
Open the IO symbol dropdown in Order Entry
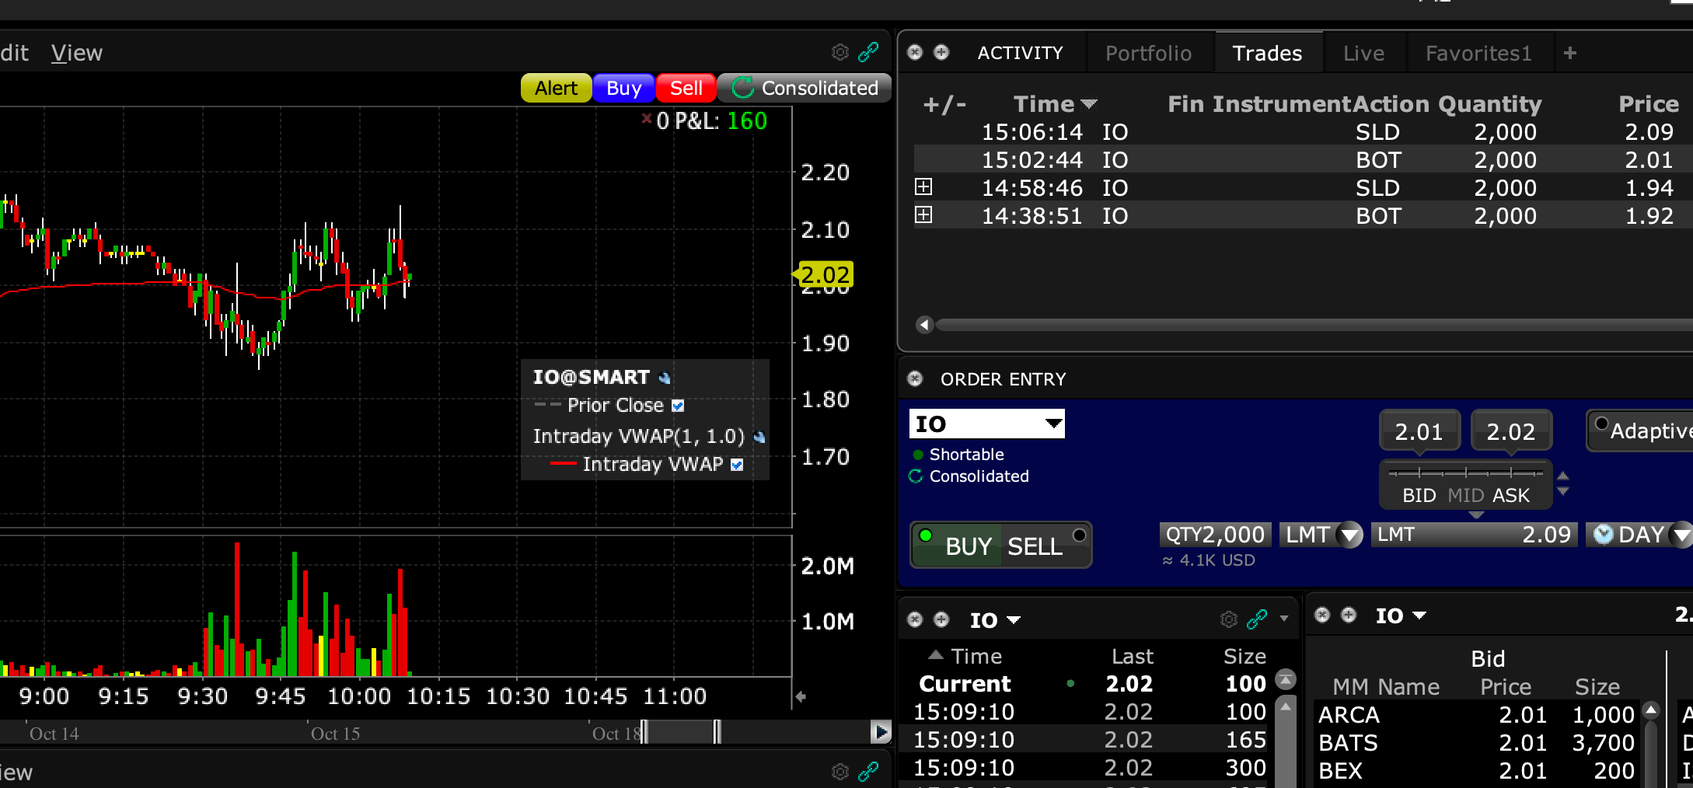(x=1053, y=424)
